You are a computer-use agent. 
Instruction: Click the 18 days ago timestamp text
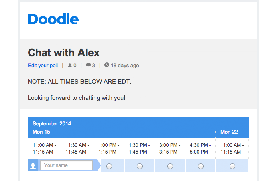(125, 65)
